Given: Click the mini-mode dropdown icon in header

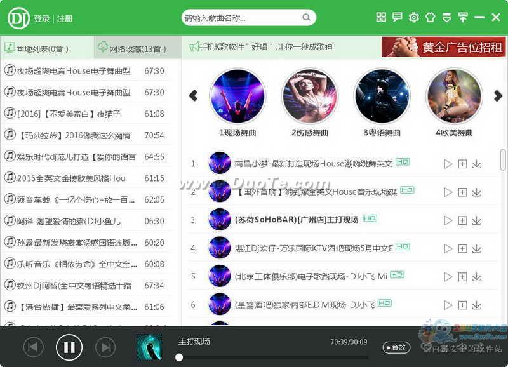Looking at the screenshot, I should pos(447,17).
